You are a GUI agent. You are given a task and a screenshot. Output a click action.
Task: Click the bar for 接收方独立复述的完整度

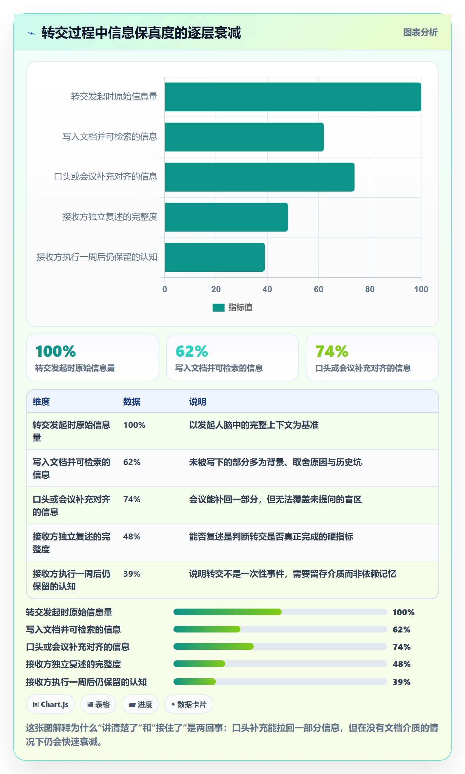[x=226, y=217]
